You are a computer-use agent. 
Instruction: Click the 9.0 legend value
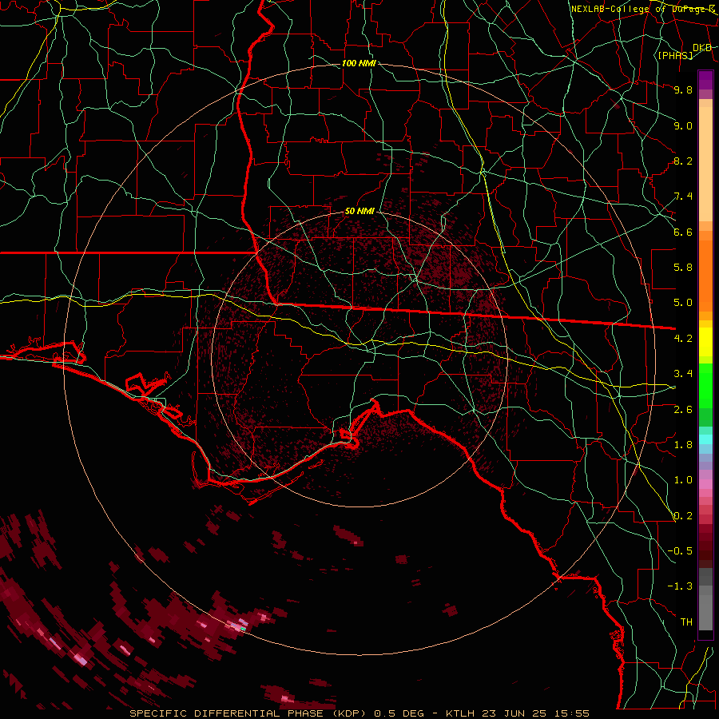coord(683,125)
